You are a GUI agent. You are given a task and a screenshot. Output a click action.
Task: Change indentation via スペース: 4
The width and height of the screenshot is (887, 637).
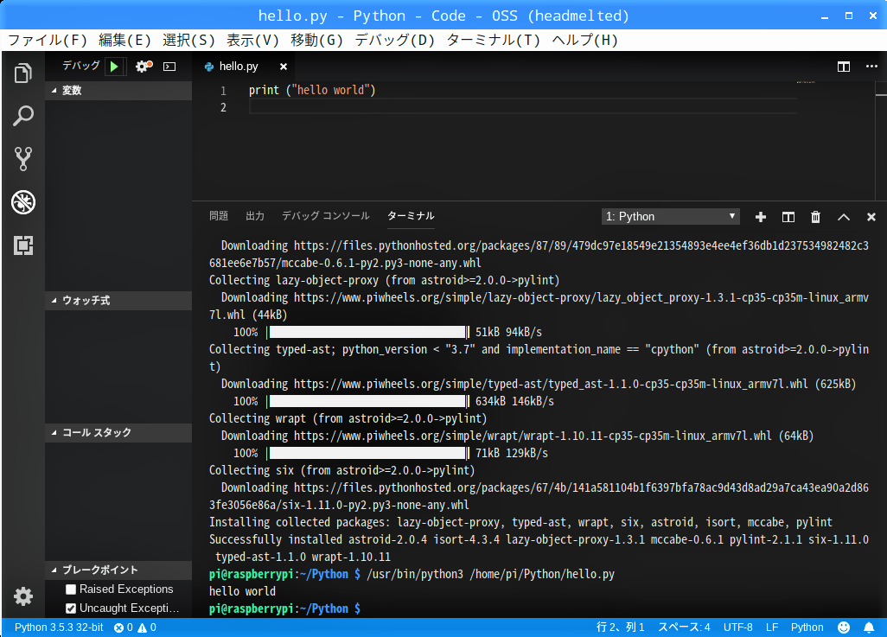click(684, 627)
